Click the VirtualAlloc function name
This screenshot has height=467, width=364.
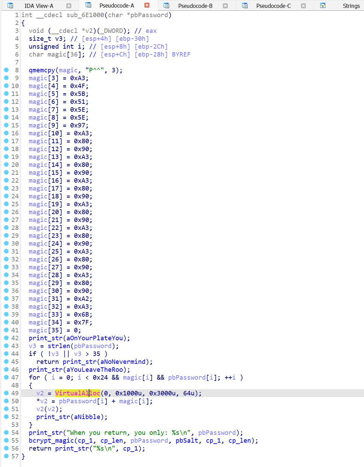(77, 393)
